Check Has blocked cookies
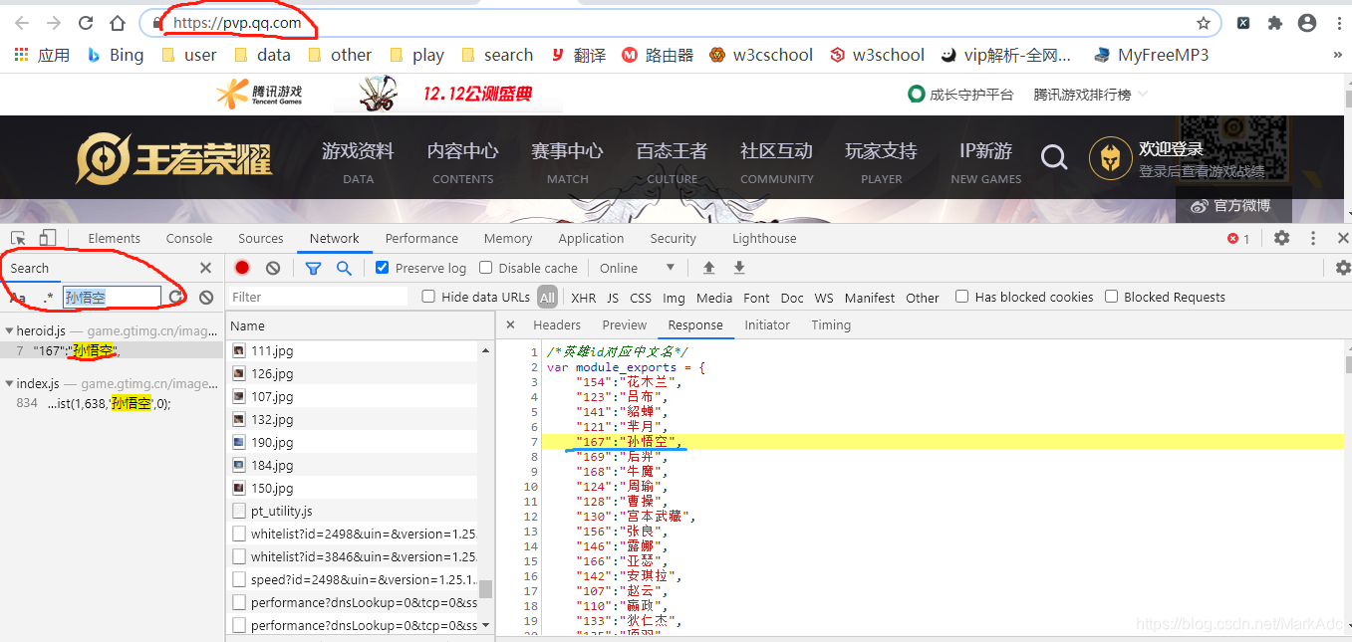Viewport: 1352px width, 642px height. pos(961,297)
